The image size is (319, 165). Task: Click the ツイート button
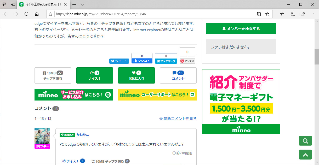119,61
